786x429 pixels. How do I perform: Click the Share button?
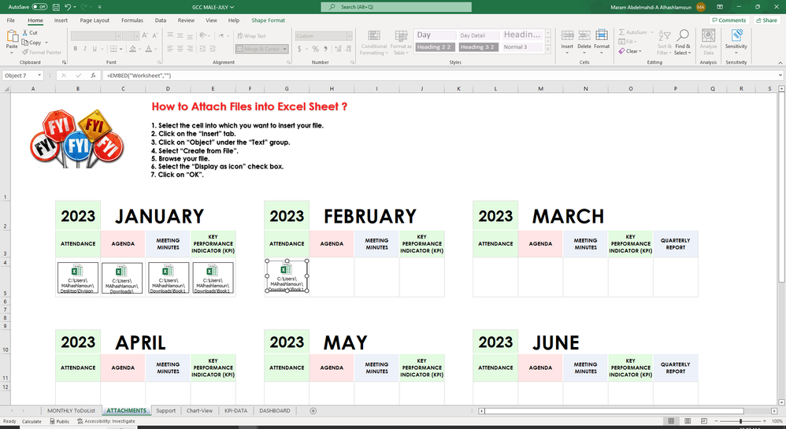(x=766, y=20)
